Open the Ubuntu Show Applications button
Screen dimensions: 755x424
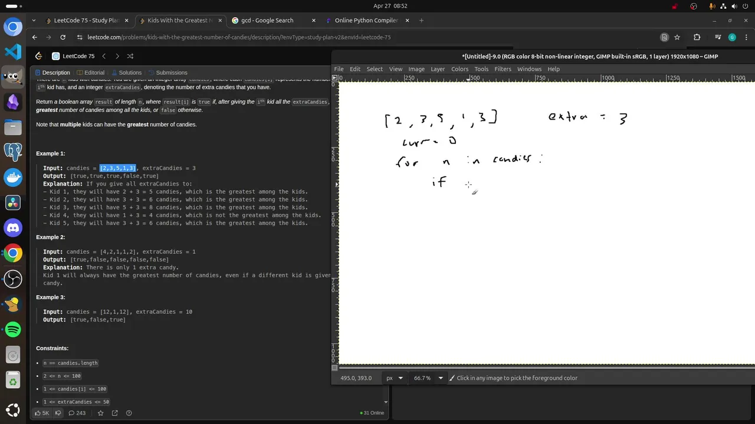13,411
